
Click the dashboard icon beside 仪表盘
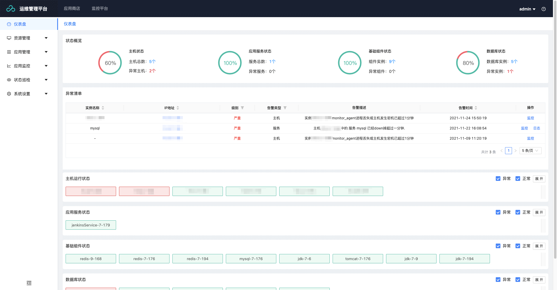coord(9,24)
